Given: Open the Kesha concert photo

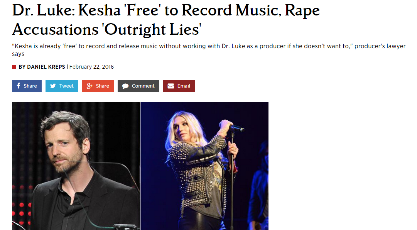Looking at the screenshot, I should pos(204,166).
